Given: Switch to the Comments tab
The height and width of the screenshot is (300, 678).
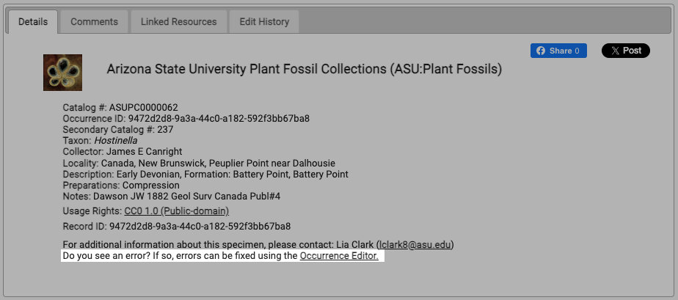Looking at the screenshot, I should click(94, 21).
